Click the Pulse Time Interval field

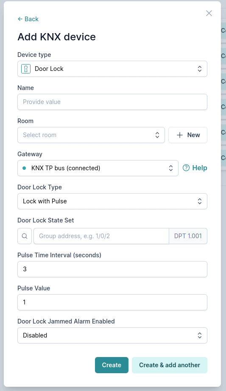[x=112, y=269]
